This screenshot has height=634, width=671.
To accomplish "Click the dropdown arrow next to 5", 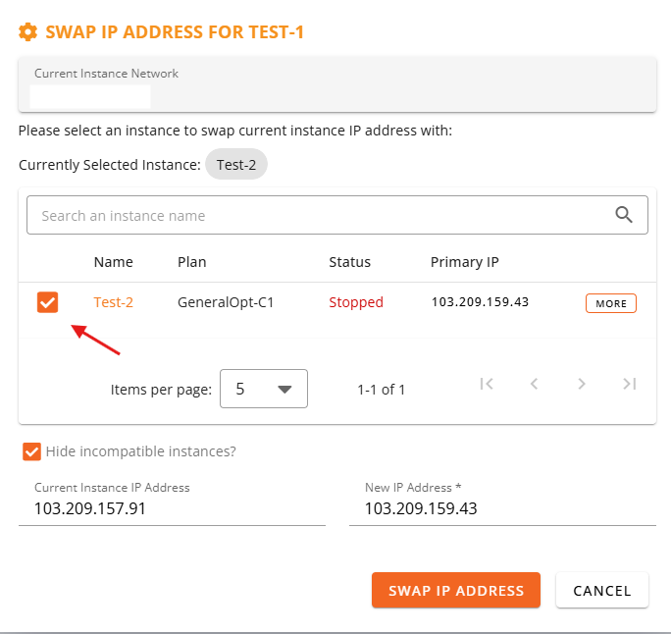I will click(284, 389).
